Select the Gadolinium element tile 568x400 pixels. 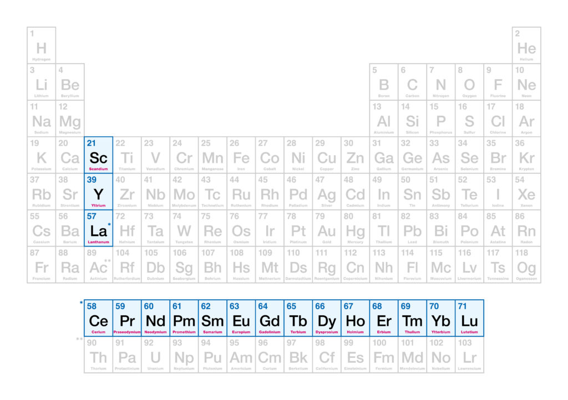point(270,318)
